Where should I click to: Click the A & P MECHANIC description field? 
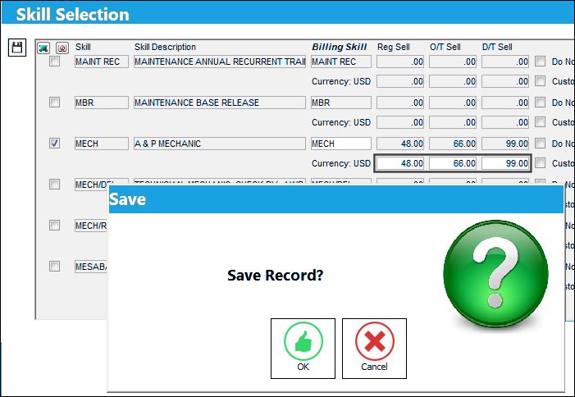[220, 144]
